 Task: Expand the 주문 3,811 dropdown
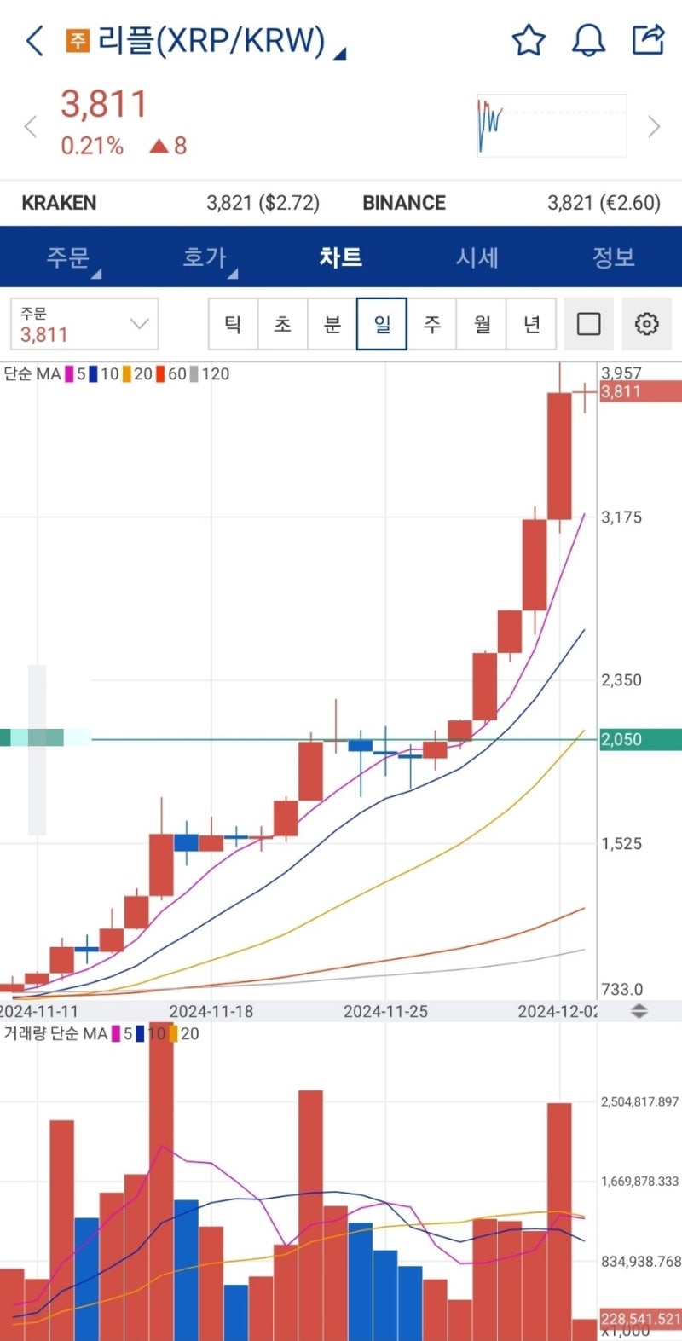84,324
